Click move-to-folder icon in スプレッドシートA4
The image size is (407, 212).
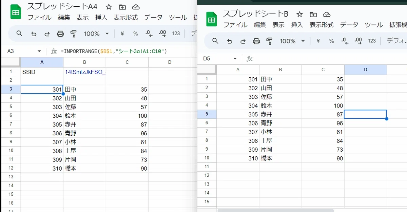122,7
